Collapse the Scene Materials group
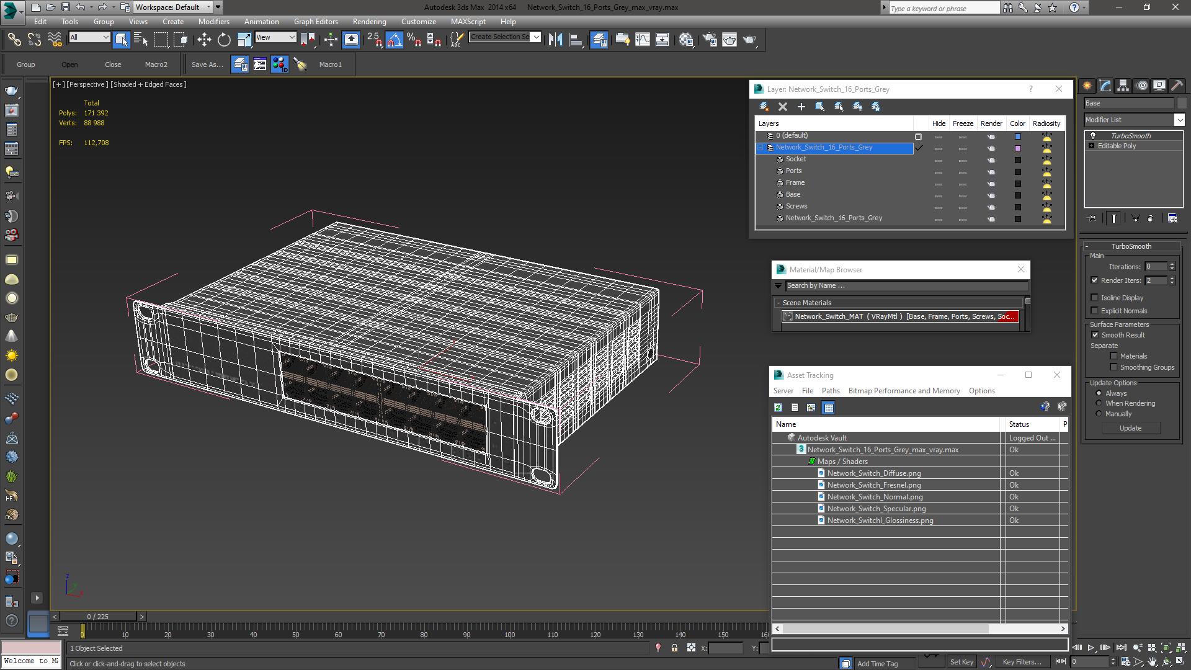 [x=778, y=303]
